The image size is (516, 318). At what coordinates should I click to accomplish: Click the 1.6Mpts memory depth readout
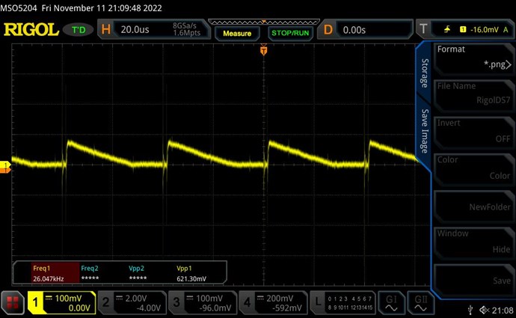(x=187, y=33)
